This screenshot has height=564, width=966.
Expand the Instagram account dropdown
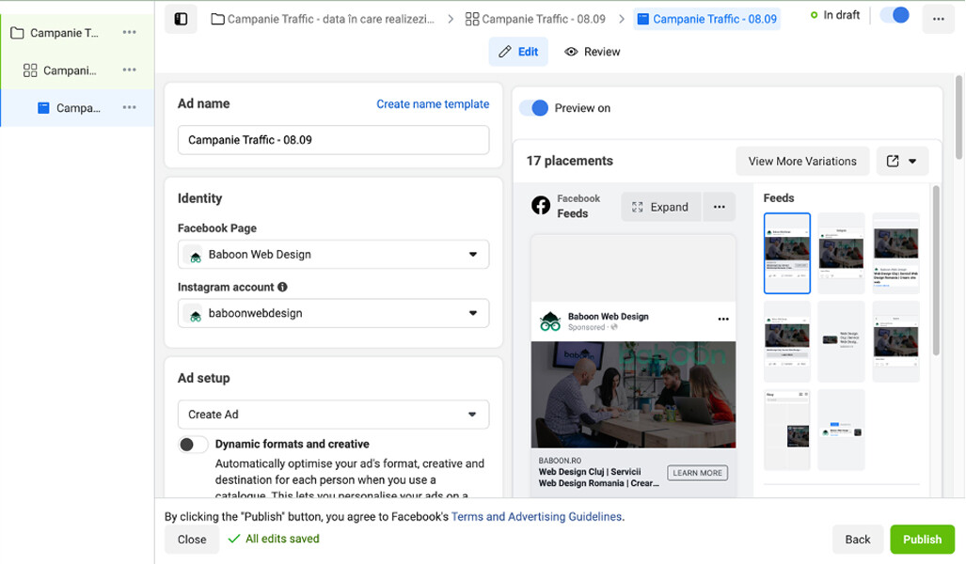tap(333, 314)
